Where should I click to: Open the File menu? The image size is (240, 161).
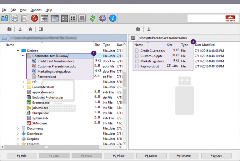(x=4, y=10)
